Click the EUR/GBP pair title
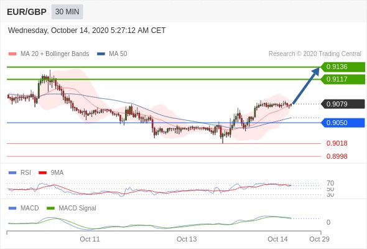 (x=27, y=12)
